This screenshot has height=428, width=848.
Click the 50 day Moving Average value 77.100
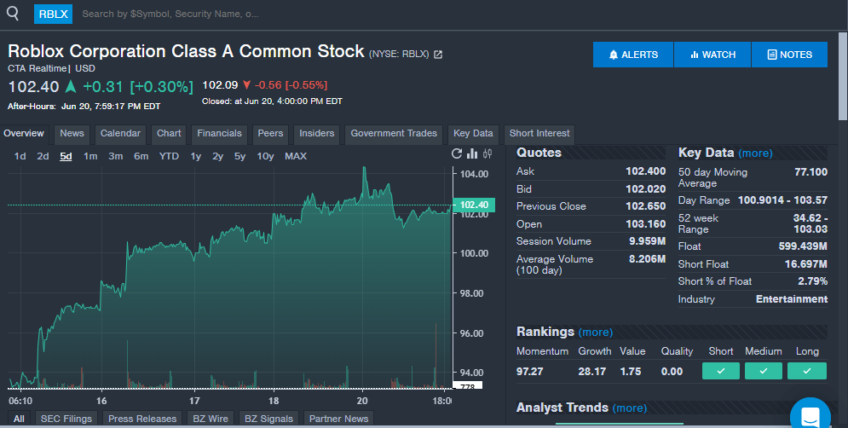811,172
